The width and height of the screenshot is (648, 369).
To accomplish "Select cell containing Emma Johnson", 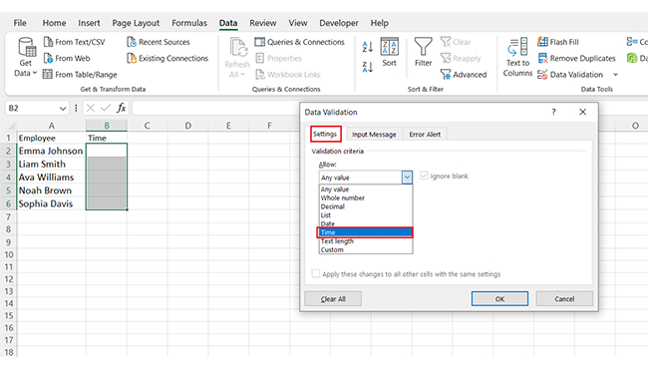I will 51,151.
